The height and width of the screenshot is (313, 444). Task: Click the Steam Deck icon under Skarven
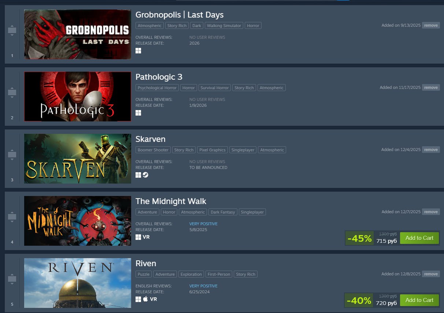click(145, 175)
